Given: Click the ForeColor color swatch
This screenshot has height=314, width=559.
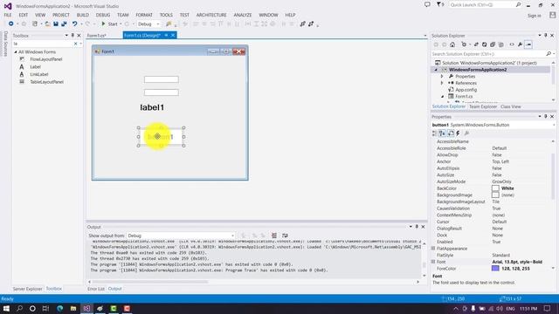Looking at the screenshot, I should 495,269.
